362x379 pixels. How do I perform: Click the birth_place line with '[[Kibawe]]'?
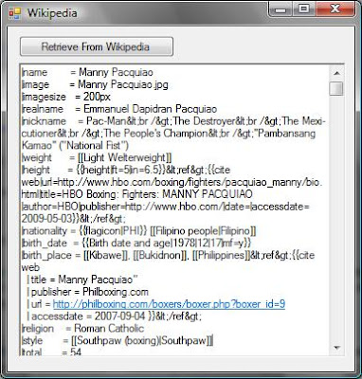168,255
